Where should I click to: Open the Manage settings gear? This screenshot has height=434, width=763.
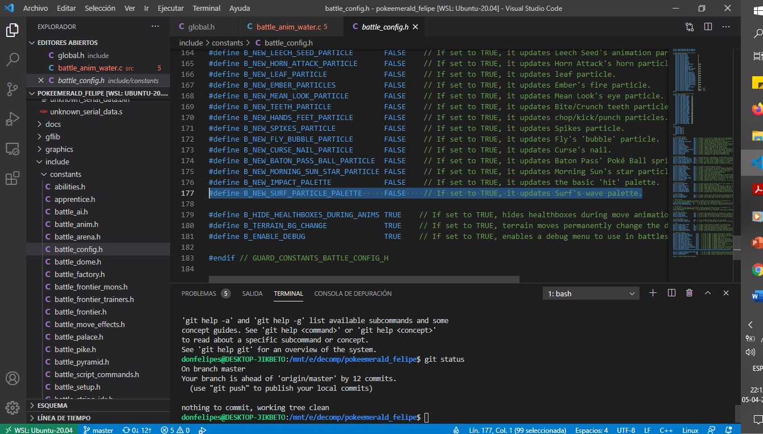pyautogui.click(x=13, y=408)
